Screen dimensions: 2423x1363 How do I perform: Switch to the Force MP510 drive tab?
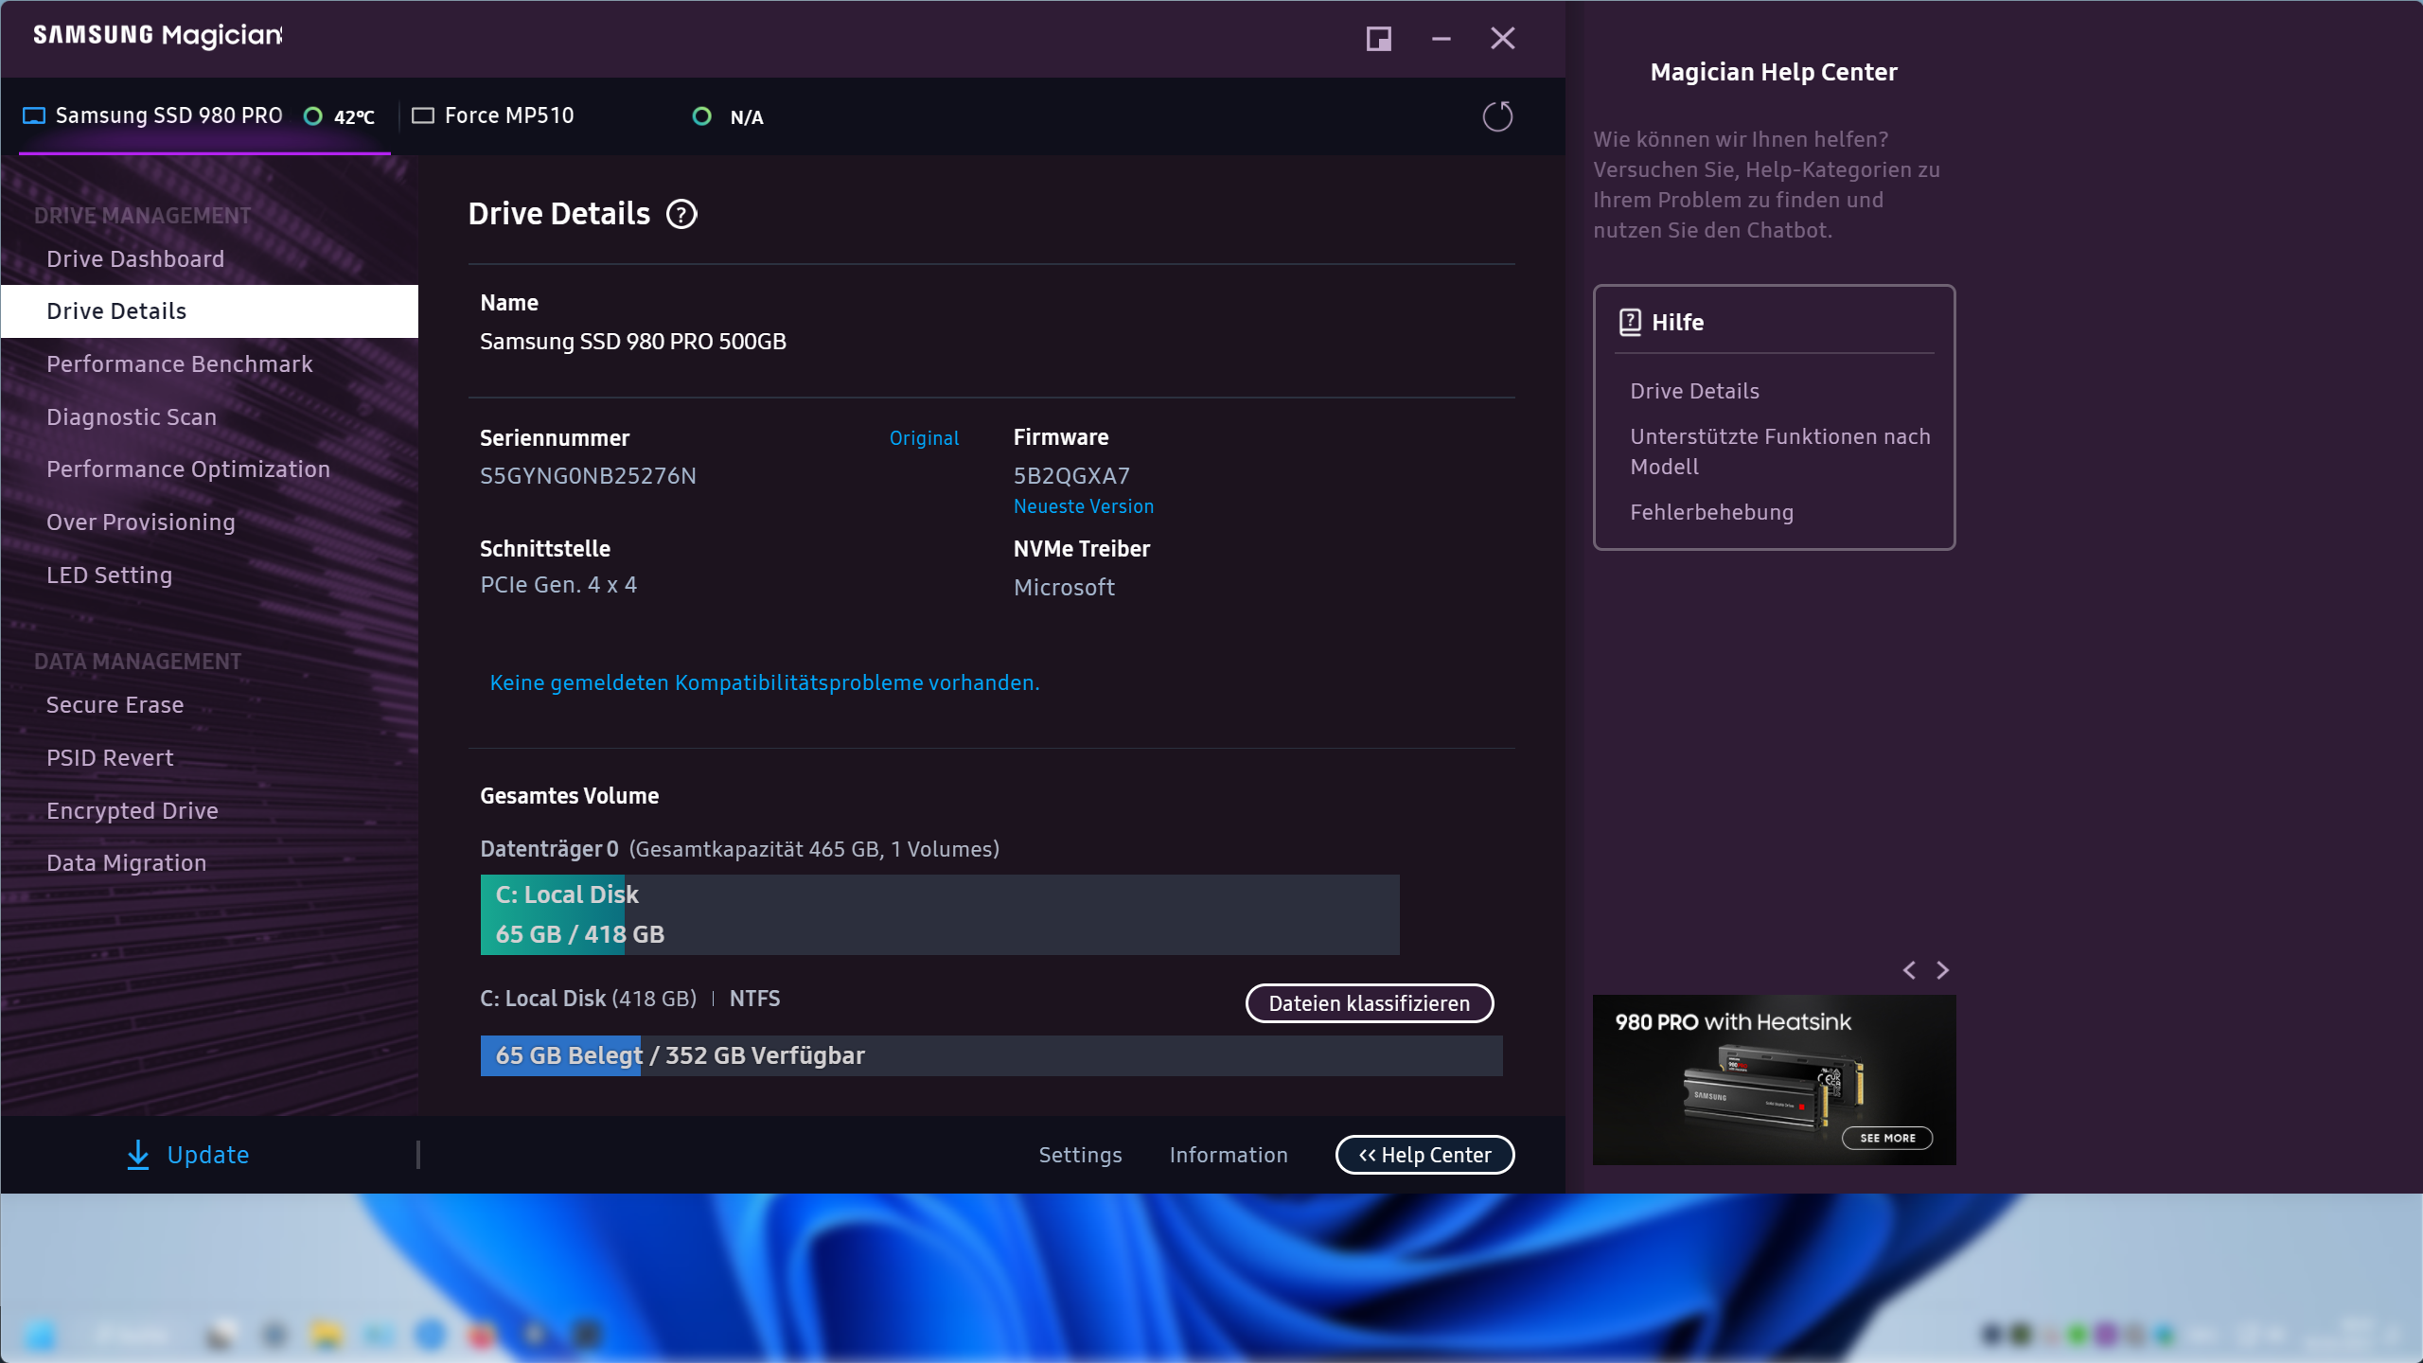pyautogui.click(x=509, y=115)
